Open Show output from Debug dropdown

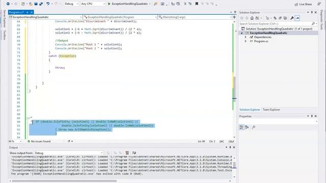[69, 153]
